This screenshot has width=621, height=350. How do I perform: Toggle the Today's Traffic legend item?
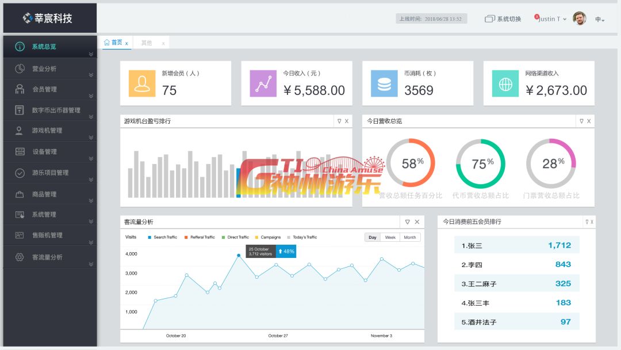(x=302, y=237)
